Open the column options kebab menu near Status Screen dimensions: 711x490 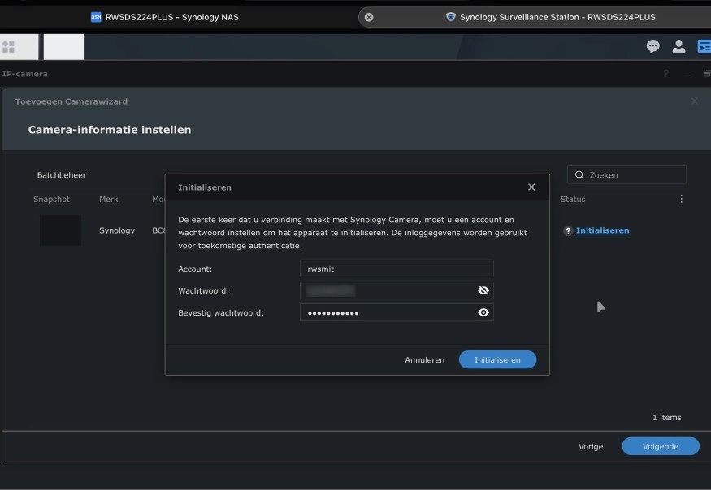[x=681, y=198]
